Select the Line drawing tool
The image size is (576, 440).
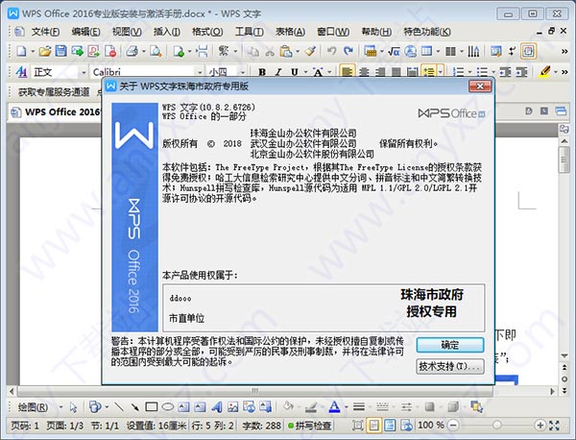point(119,406)
